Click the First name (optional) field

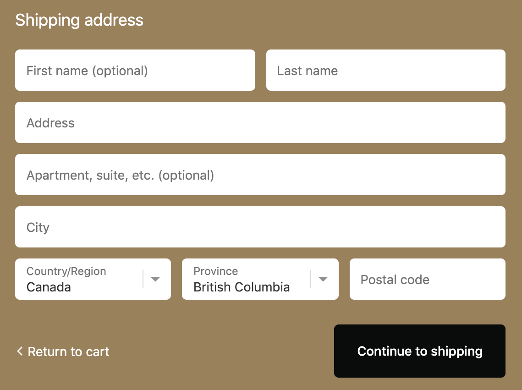pos(135,71)
